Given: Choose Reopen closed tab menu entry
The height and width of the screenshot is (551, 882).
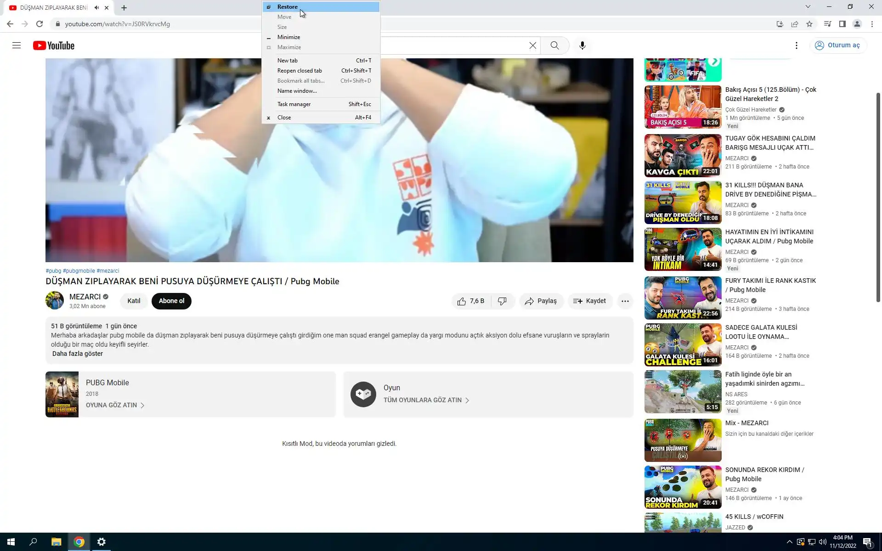Looking at the screenshot, I should [x=300, y=71].
